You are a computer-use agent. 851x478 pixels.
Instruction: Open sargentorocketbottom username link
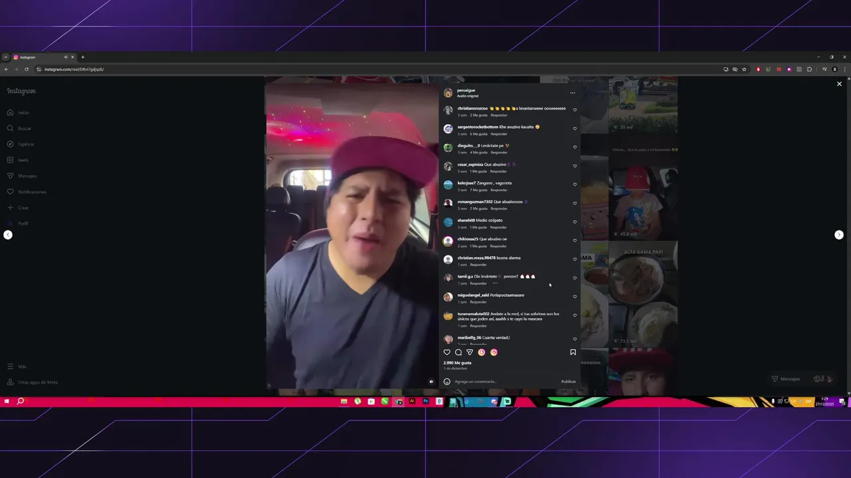(477, 127)
